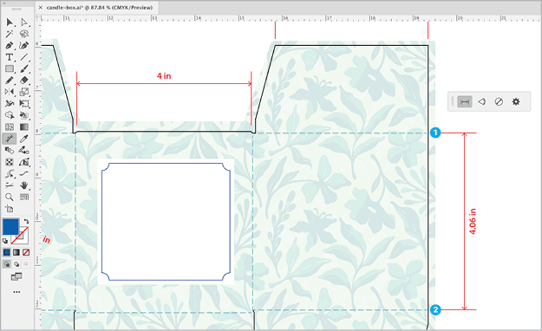Select the Width/Warp tool

pyautogui.click(x=10, y=104)
